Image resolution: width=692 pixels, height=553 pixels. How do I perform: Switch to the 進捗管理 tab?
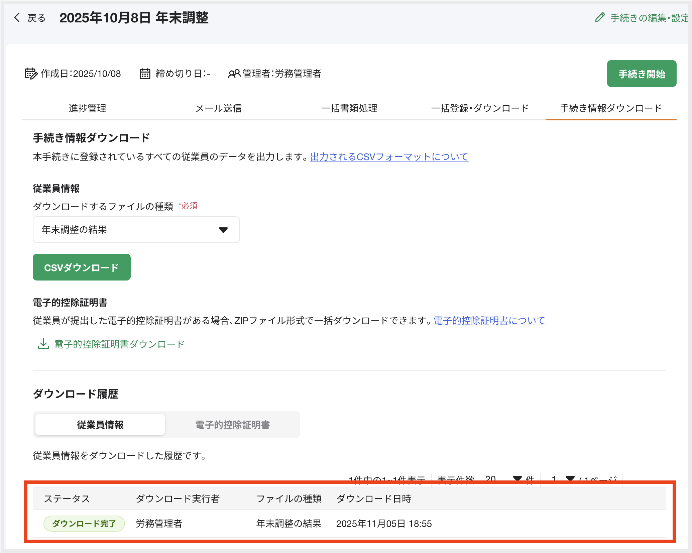pyautogui.click(x=87, y=108)
